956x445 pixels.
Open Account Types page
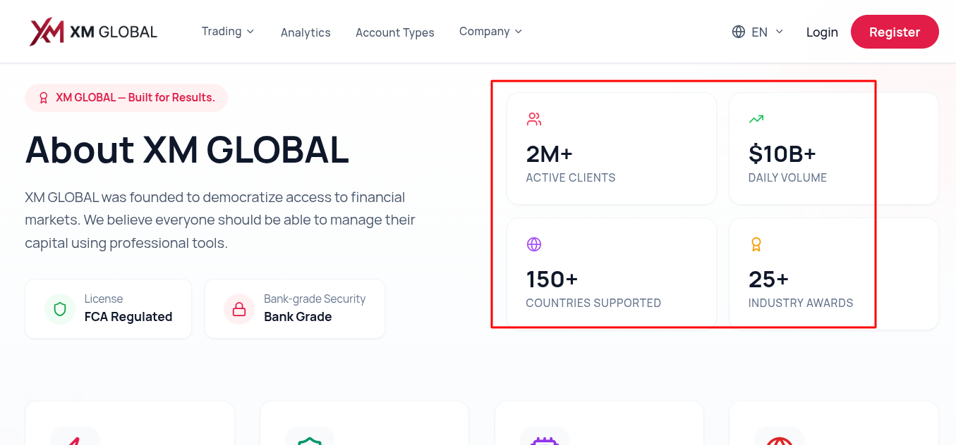[395, 32]
